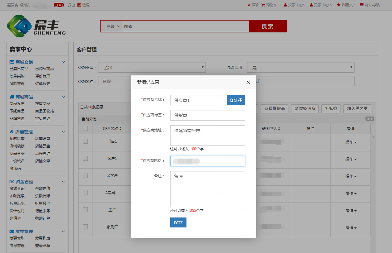Click the envelope 信息 message icon
The height and width of the screenshot is (253, 392).
tap(79, 5)
